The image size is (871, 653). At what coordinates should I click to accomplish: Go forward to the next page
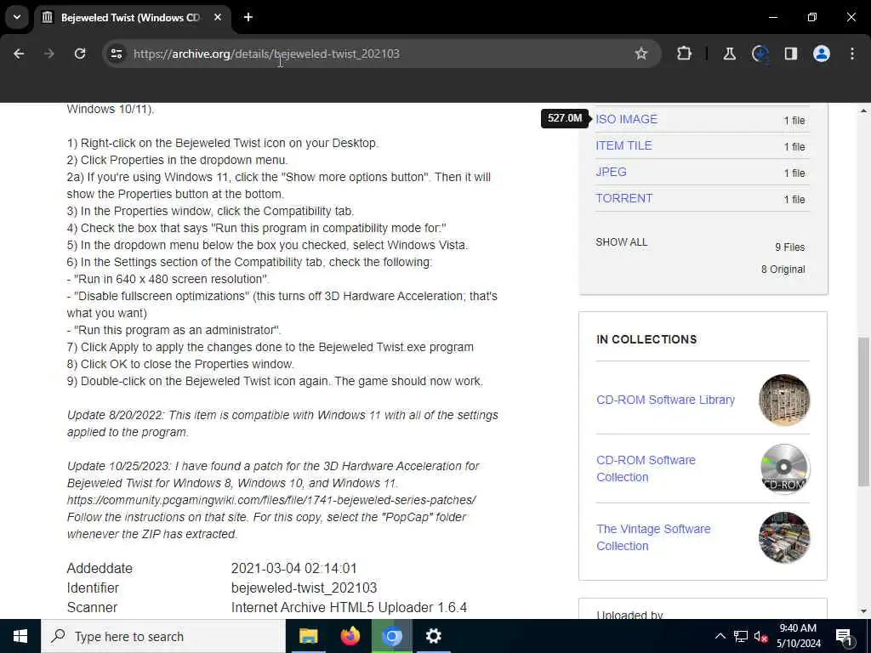point(49,54)
